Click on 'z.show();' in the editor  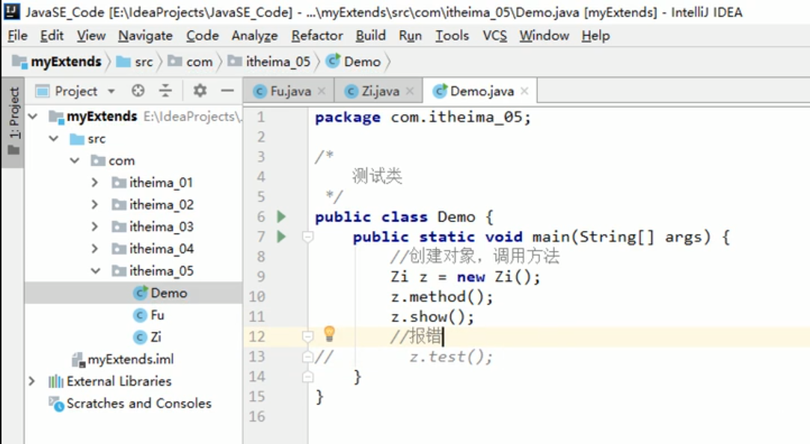(x=432, y=317)
